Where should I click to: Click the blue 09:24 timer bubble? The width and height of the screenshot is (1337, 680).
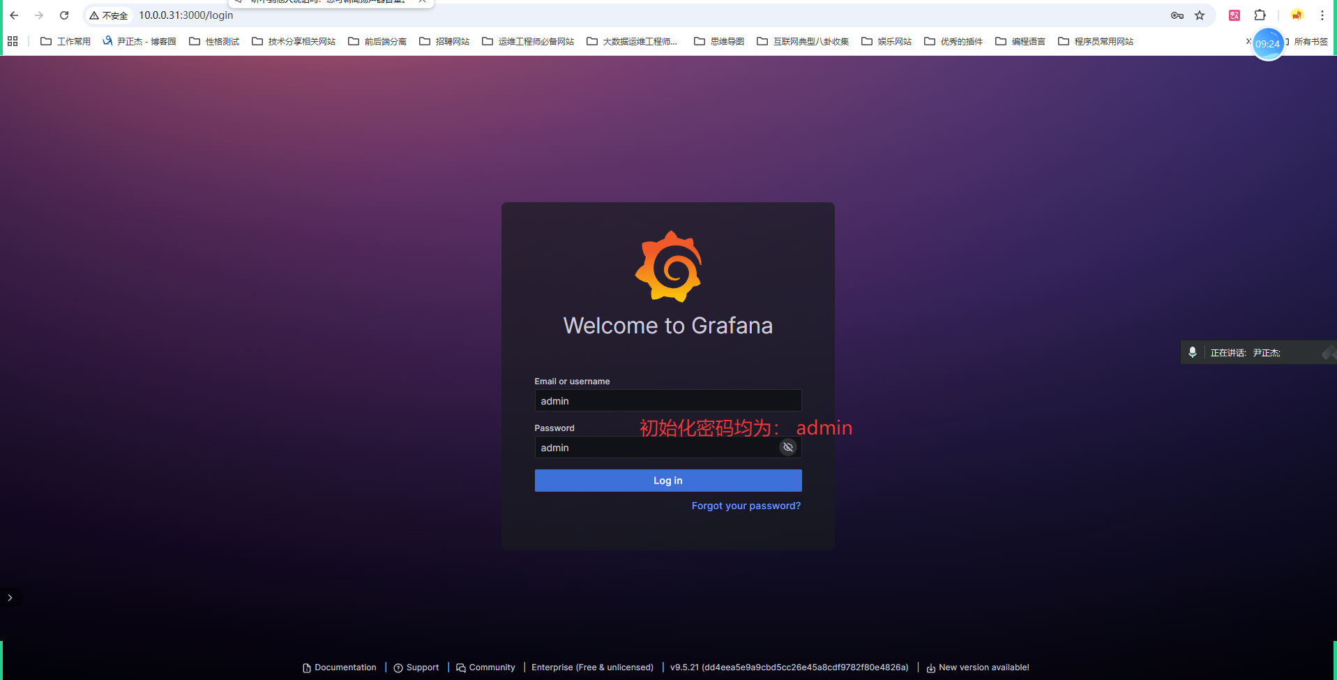[1268, 44]
